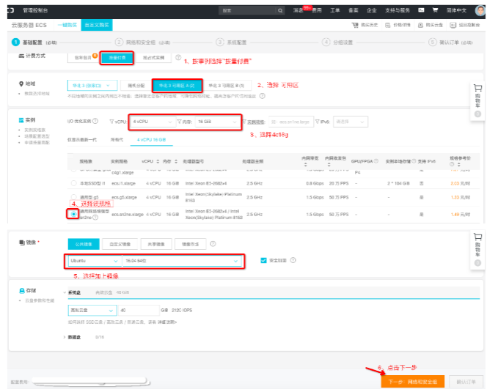The image size is (487, 392).
Task: Open the 高效云盘 disk type dropdown
Action: (x=92, y=311)
